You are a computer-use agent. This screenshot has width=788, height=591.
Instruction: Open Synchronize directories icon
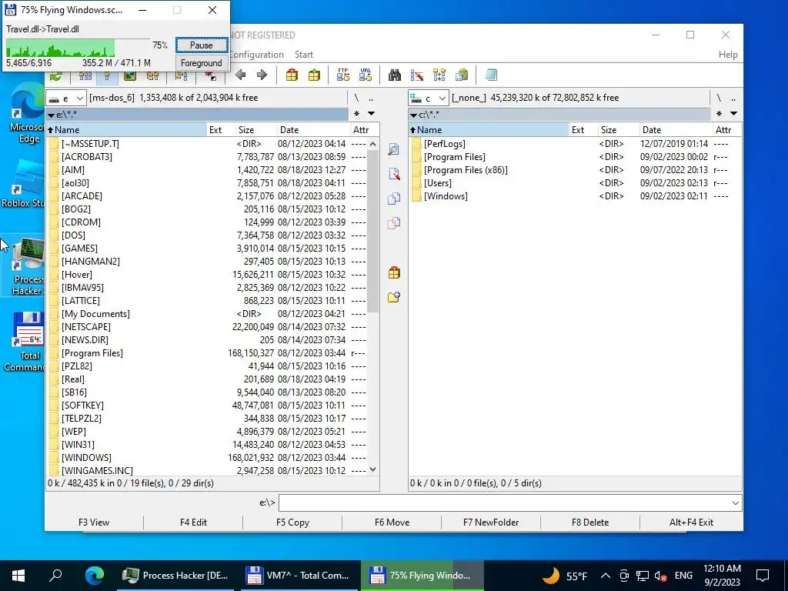439,75
